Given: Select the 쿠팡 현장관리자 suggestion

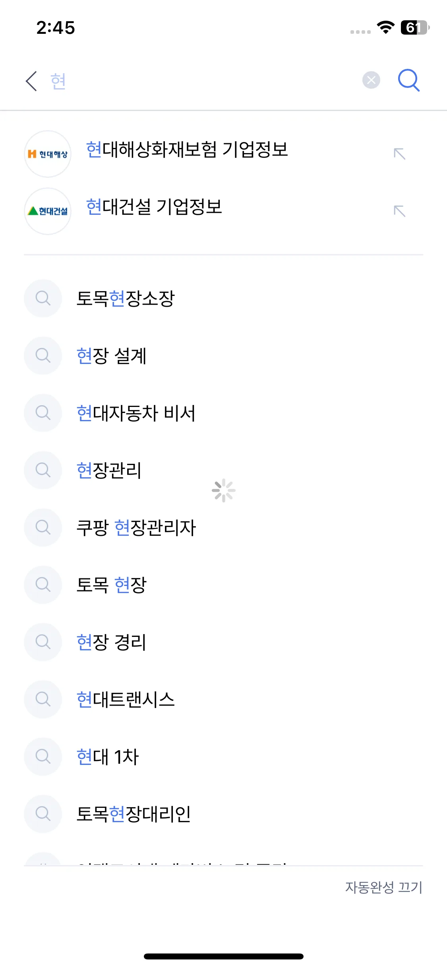Looking at the screenshot, I should point(136,527).
